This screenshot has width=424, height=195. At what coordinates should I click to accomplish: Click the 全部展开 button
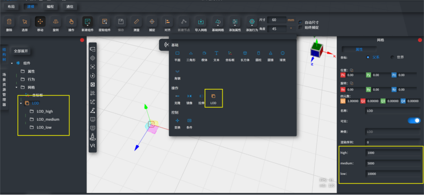point(21,51)
